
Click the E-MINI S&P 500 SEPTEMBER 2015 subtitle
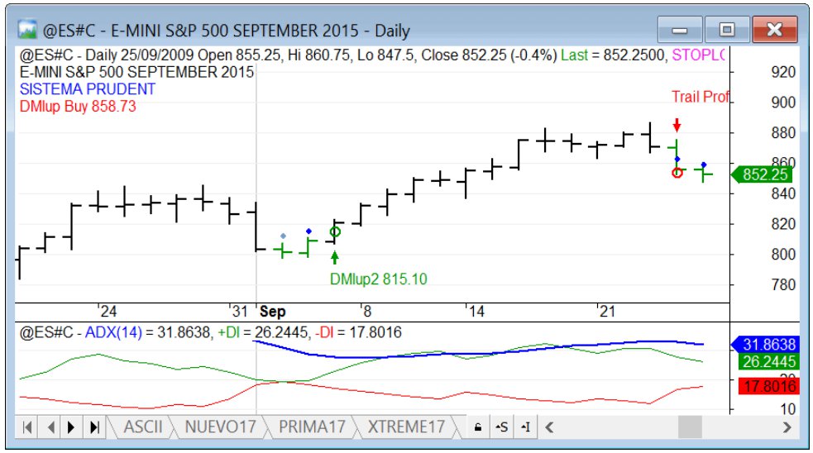coord(137,72)
